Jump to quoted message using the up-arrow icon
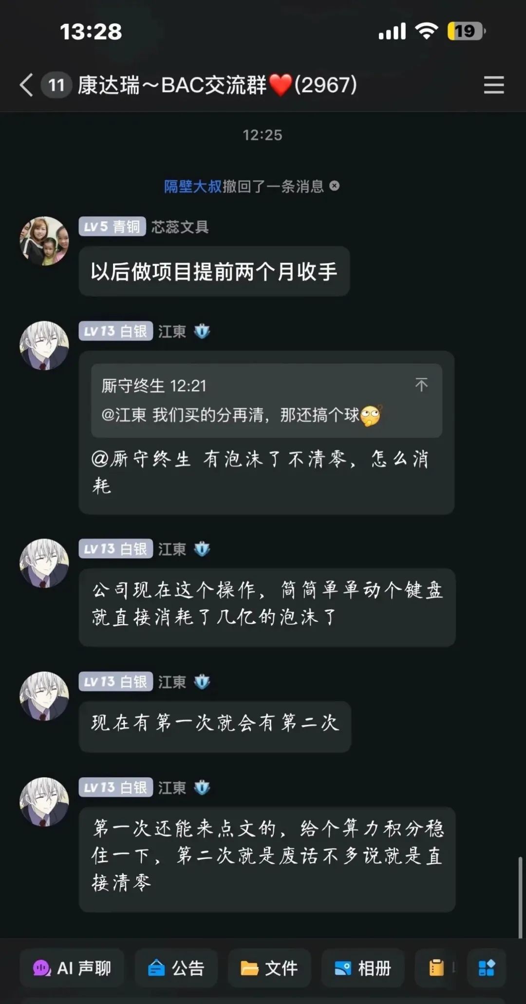 (x=421, y=385)
